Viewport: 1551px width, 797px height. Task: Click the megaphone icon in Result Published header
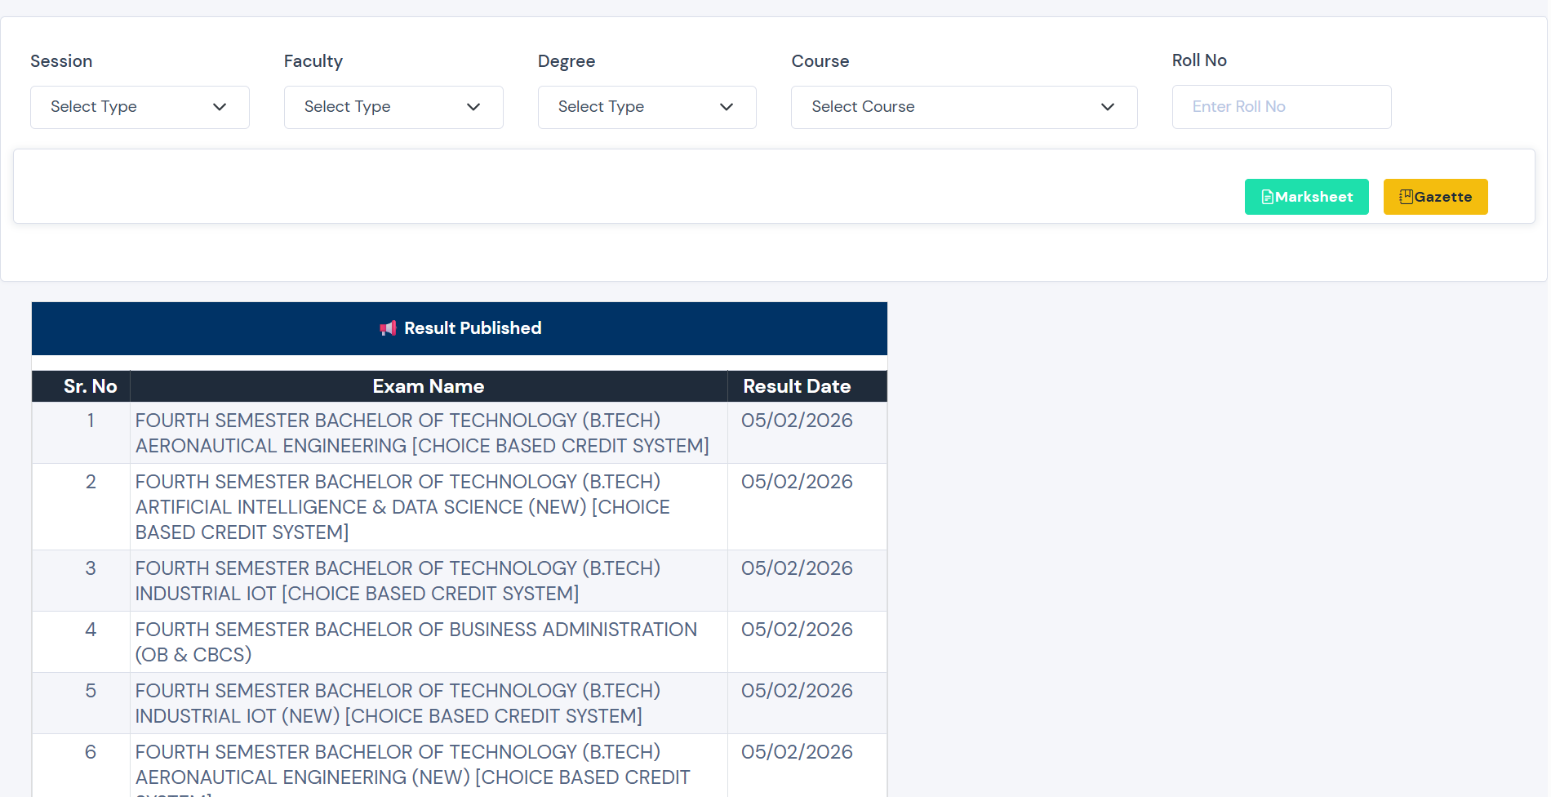point(389,327)
